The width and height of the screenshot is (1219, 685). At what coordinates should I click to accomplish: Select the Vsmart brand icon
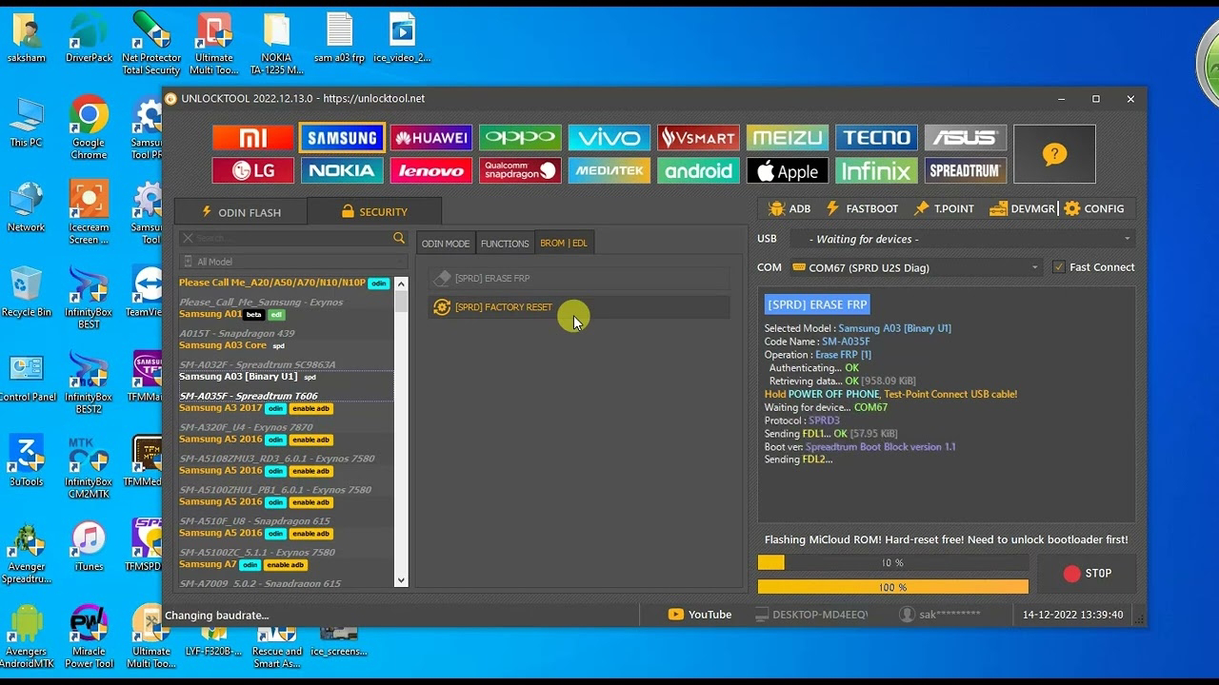click(698, 138)
